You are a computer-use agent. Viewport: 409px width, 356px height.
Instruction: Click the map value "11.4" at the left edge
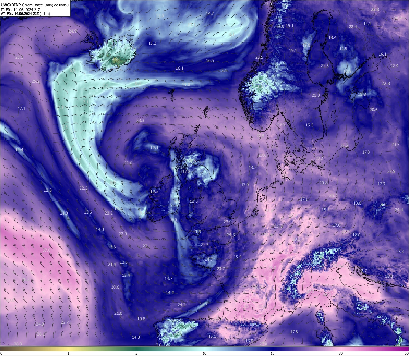[x=19, y=150]
